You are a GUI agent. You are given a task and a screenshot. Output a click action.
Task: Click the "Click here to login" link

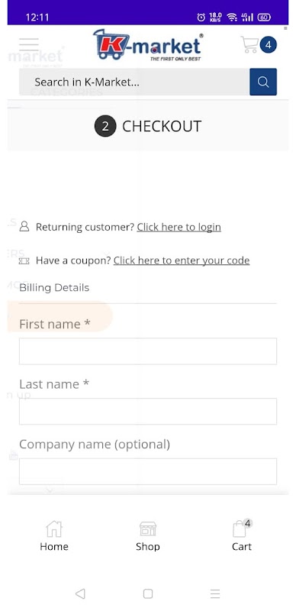click(x=179, y=227)
